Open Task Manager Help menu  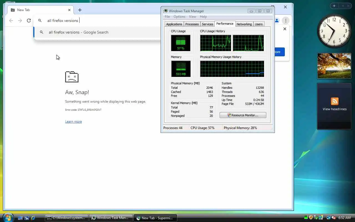(x=203, y=17)
